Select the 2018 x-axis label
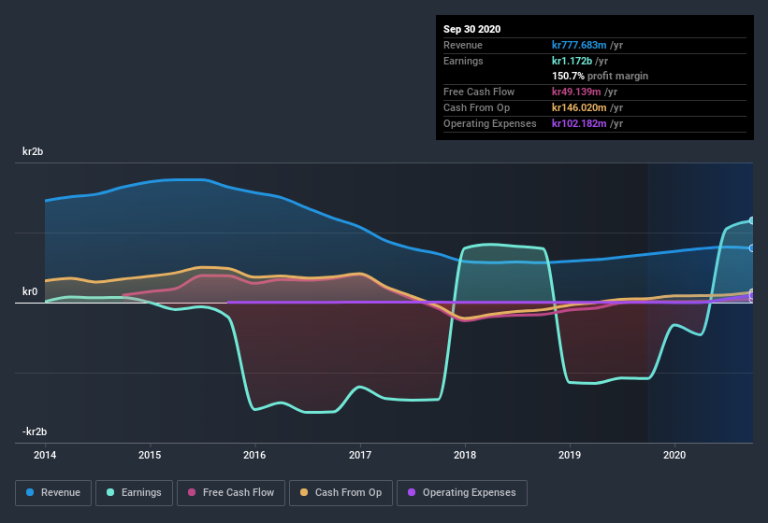 tap(465, 455)
